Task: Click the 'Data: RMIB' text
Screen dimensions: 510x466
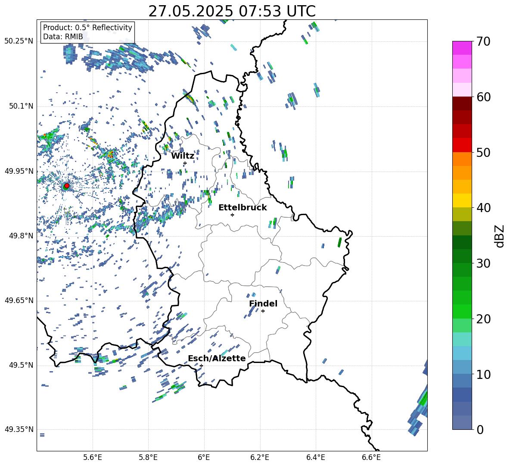Action: [x=63, y=37]
